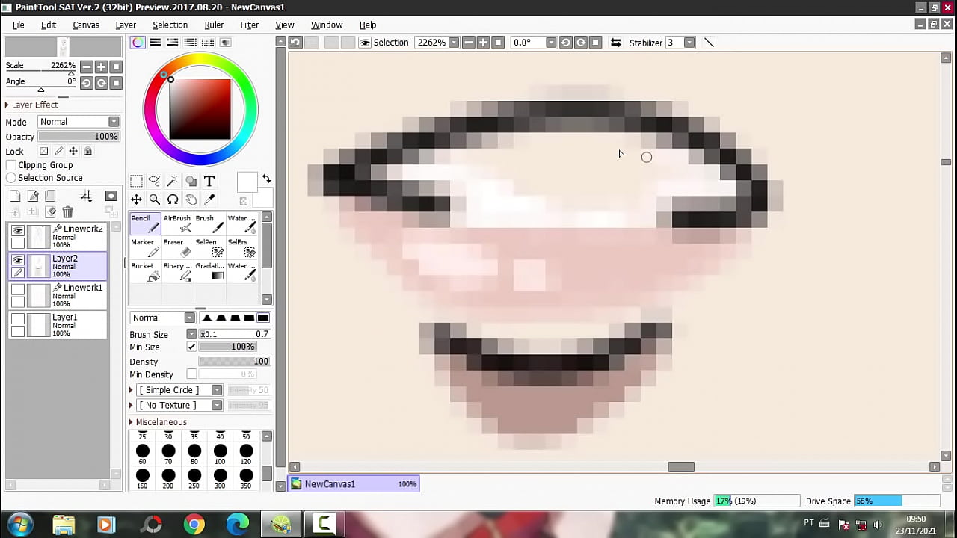This screenshot has height=538, width=957.
Task: Activate the Hand pan tool
Action: point(191,200)
